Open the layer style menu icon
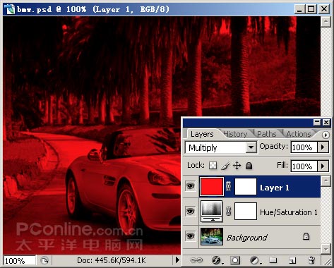334x268 pixels. [x=216, y=260]
